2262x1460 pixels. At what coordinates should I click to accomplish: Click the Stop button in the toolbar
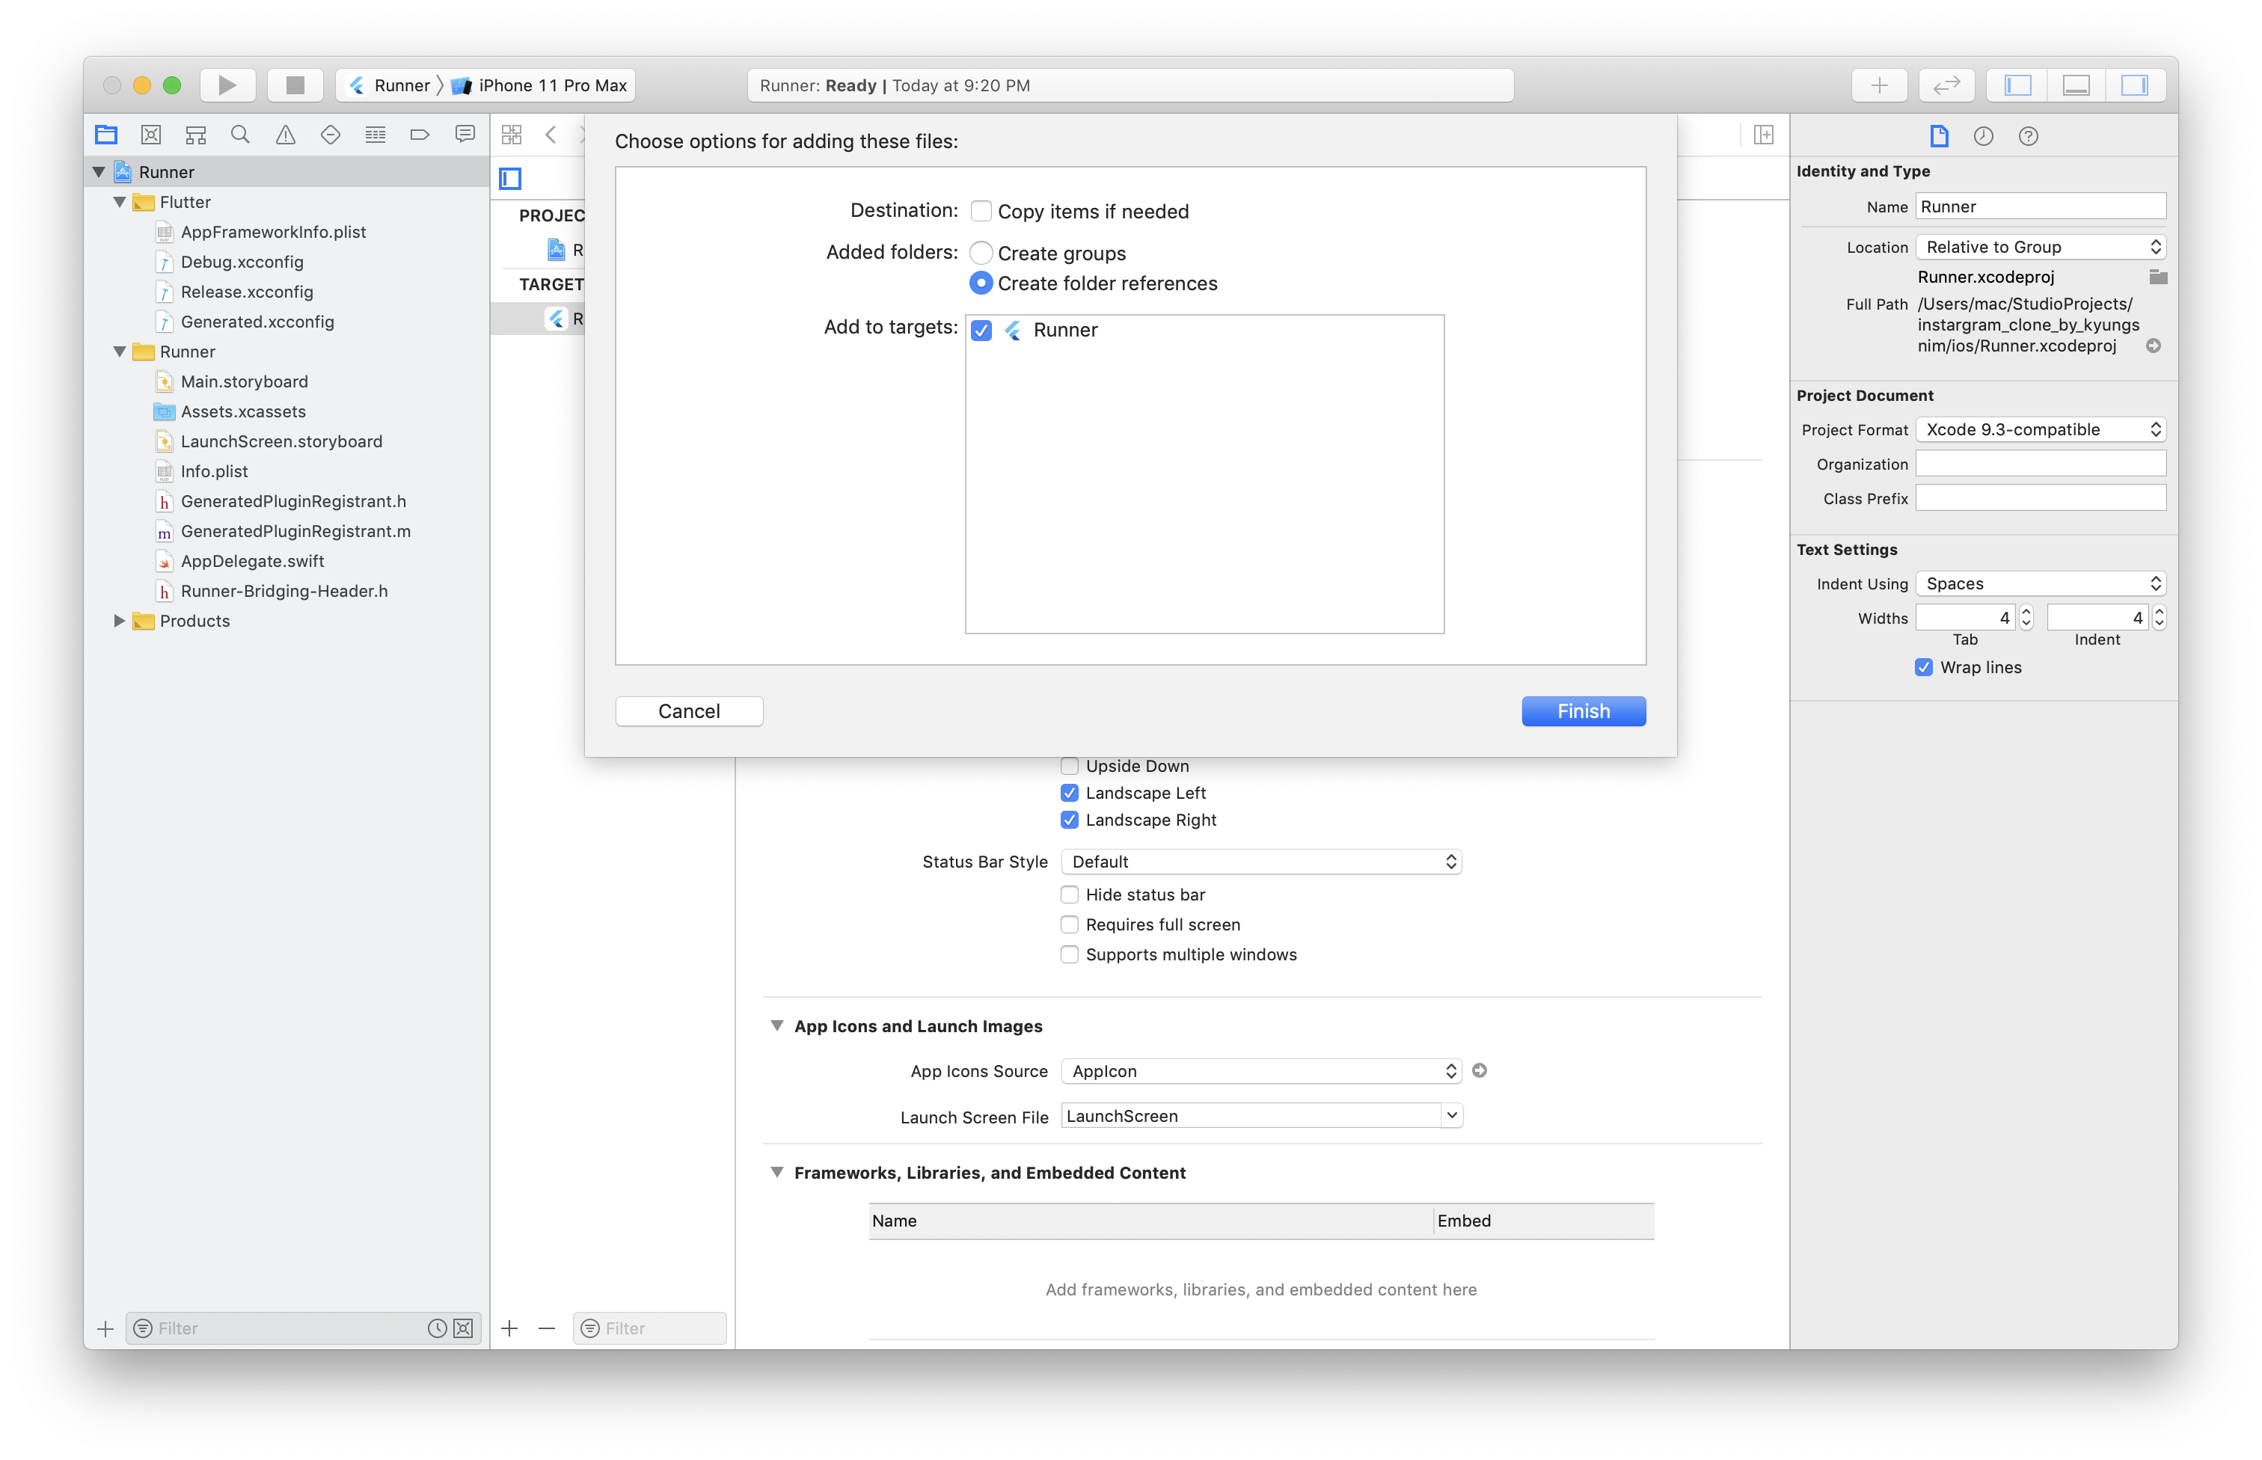pyautogui.click(x=295, y=85)
